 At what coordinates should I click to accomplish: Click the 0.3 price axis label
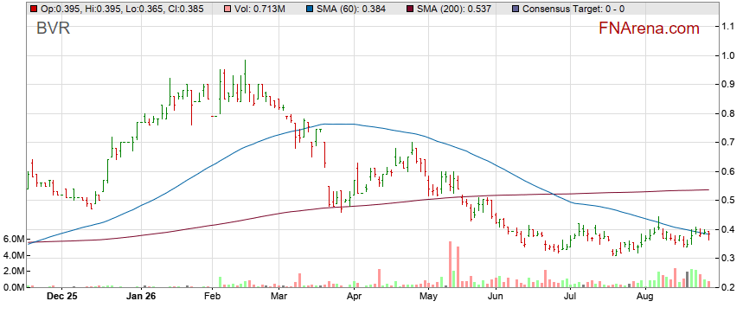728,259
